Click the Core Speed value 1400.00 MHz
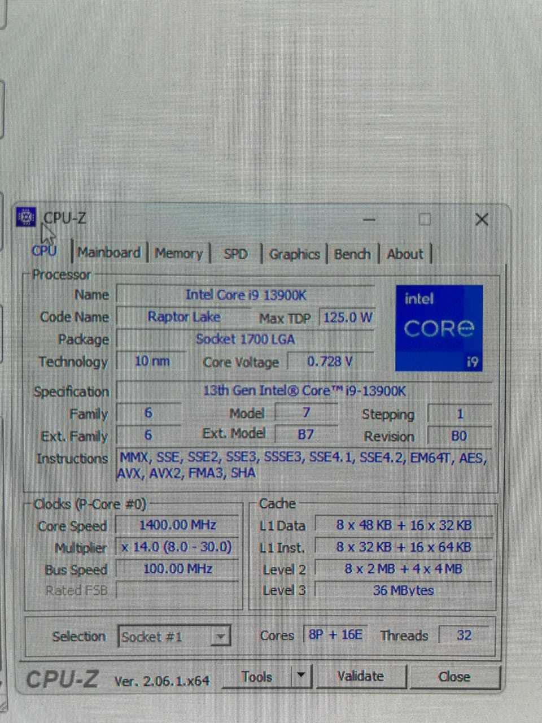Screen dimensions: 542x723 tap(178, 525)
